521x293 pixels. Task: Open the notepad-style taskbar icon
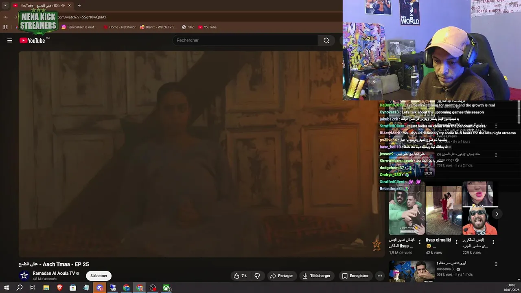click(86, 288)
